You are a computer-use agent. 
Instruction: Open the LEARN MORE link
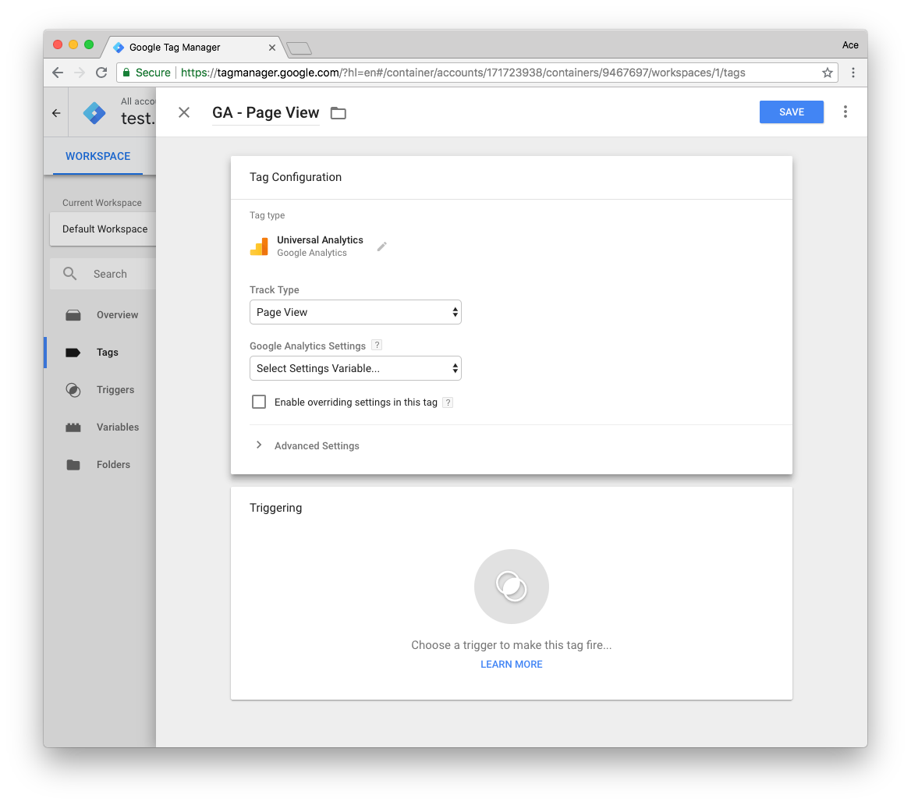pyautogui.click(x=511, y=664)
